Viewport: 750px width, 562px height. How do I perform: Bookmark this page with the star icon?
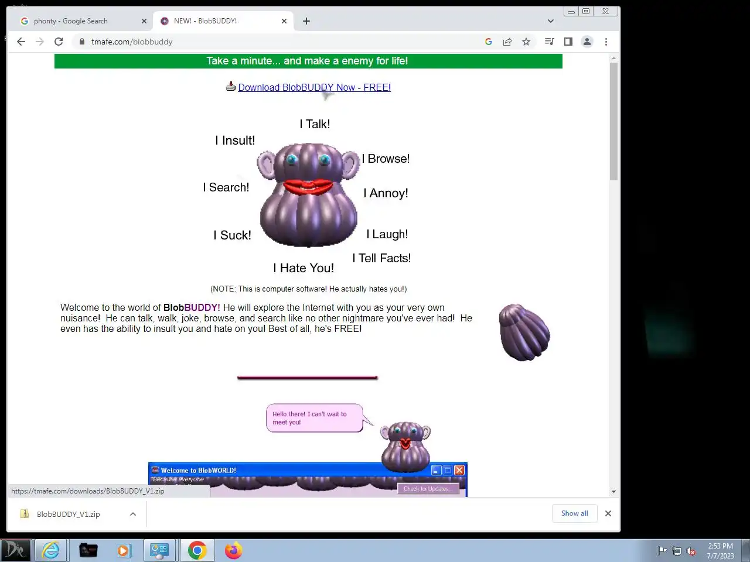(x=526, y=42)
